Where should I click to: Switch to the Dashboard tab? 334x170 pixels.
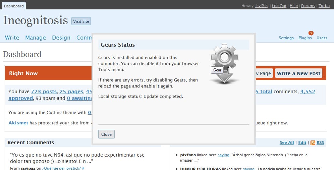14,6
